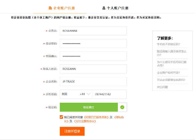Open the 其它问题 help link

pos(162,87)
